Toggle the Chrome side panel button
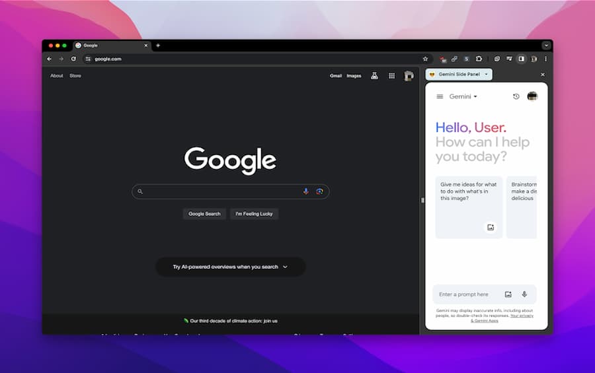Screen dimensions: 595x373 click(522, 59)
